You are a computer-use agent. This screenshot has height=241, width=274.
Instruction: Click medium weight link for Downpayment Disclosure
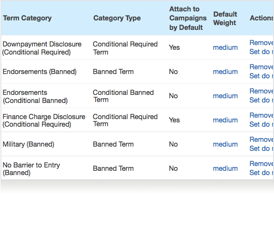point(225,47)
